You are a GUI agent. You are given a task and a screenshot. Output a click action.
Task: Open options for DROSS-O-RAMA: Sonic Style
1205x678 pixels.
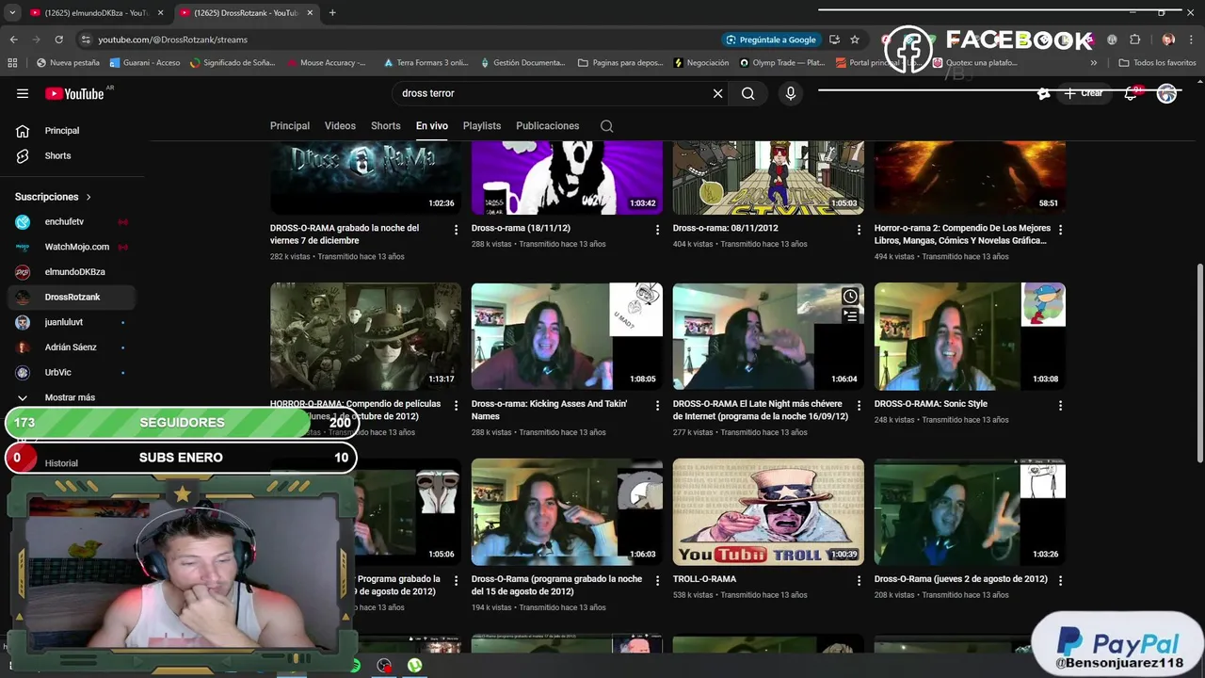[x=1060, y=406]
